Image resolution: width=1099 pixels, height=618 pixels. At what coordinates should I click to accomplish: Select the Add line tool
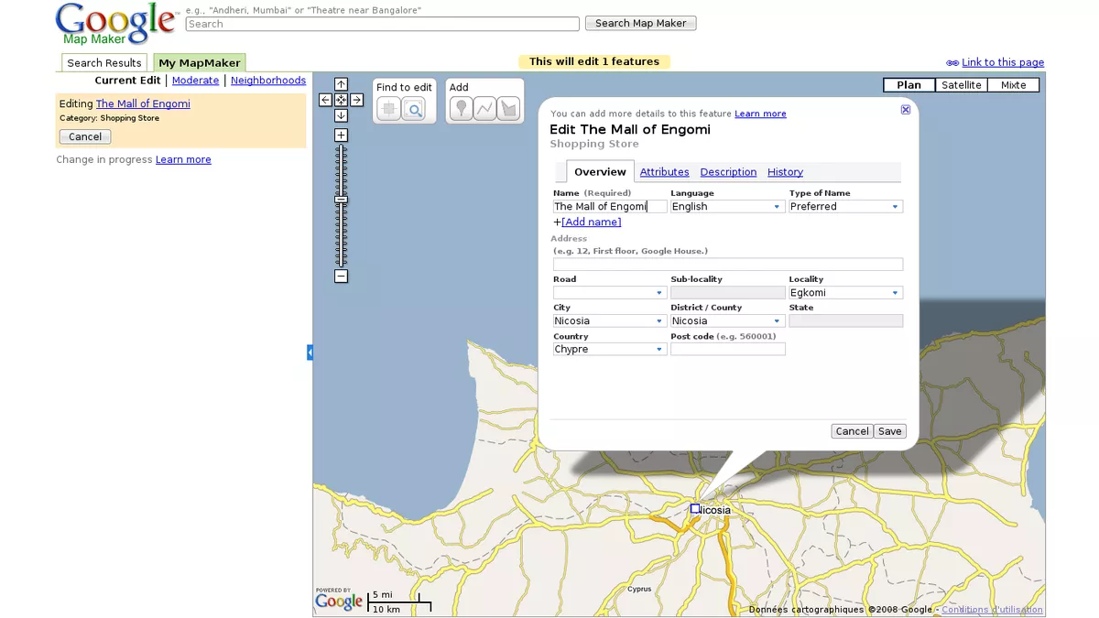[485, 107]
